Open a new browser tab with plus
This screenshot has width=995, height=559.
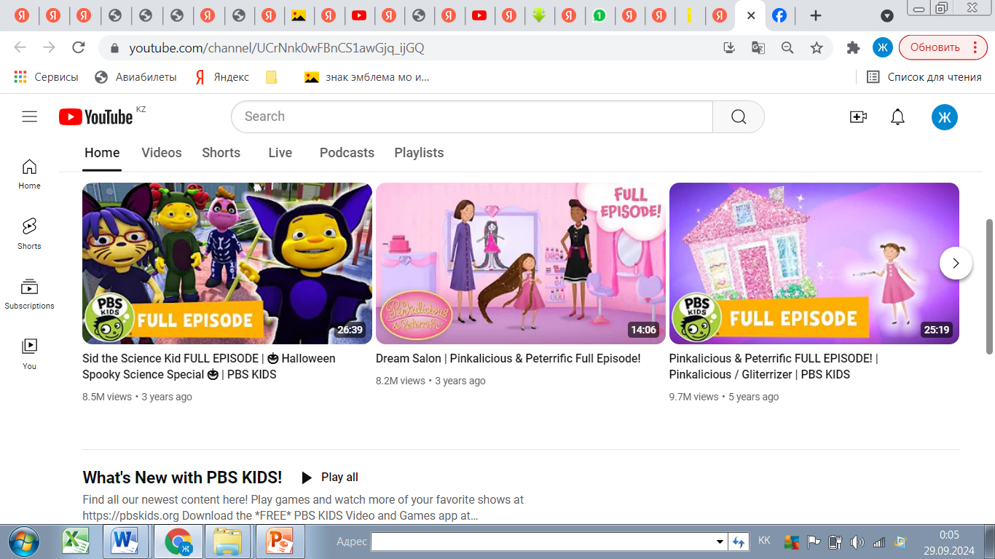pyautogui.click(x=816, y=15)
